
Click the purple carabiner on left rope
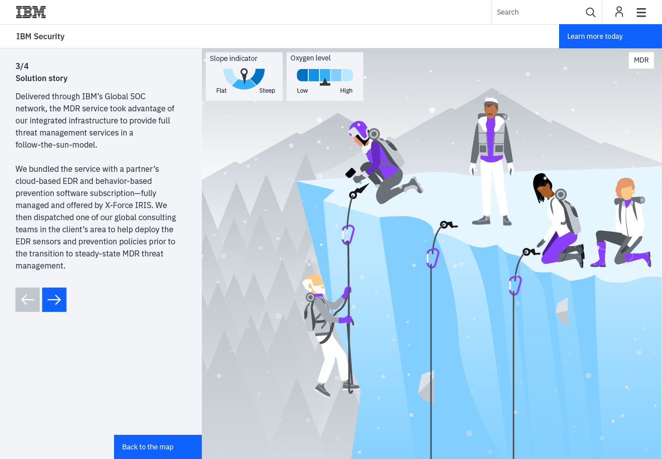[348, 235]
